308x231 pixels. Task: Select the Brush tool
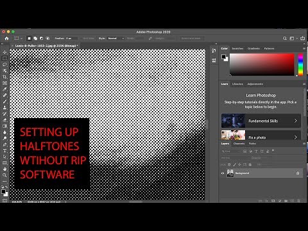(x=4, y=101)
